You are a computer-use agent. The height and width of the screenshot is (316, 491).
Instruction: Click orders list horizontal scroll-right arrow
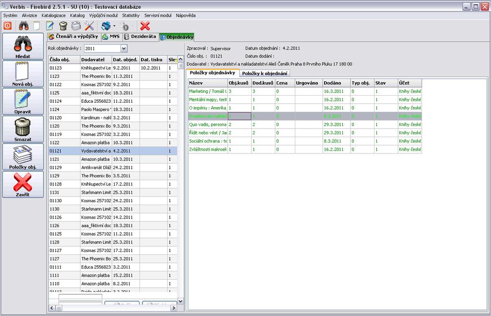(x=174, y=308)
